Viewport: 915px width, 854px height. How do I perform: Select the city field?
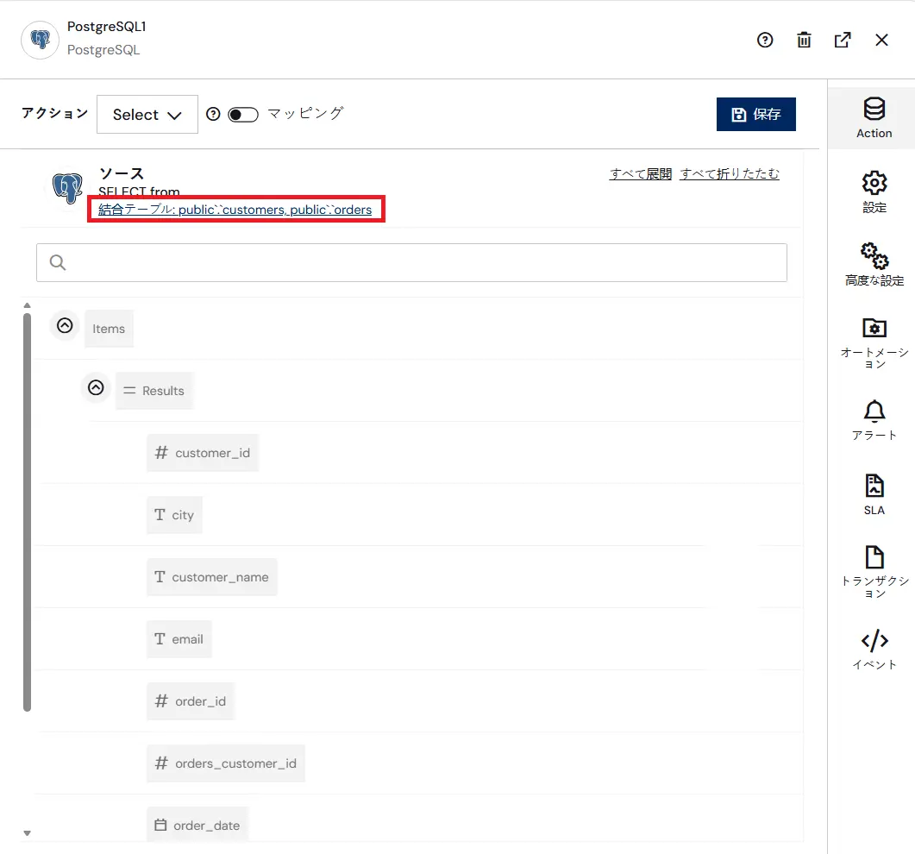(x=174, y=515)
